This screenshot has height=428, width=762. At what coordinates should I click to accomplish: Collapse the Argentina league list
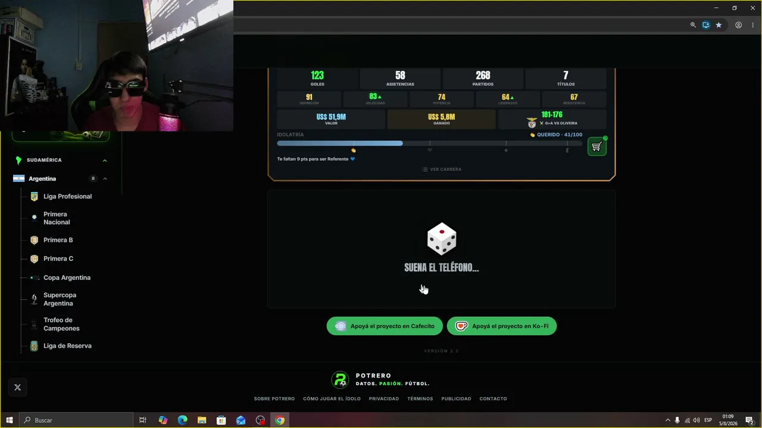click(105, 179)
